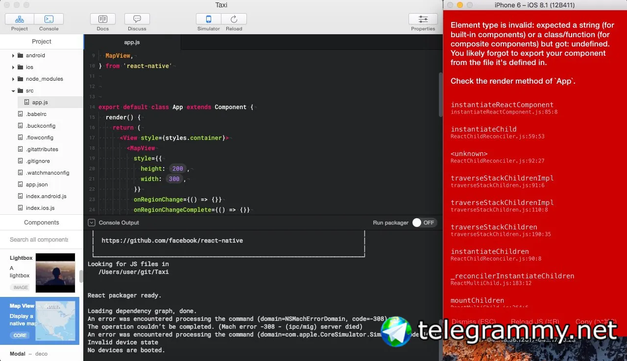
Task: Click _reconcilerInstantiateChildren stack frame
Action: tap(512, 279)
